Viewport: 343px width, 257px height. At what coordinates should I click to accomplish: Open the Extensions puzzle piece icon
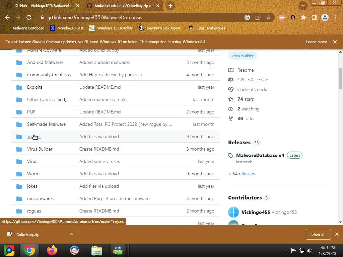[303, 17]
